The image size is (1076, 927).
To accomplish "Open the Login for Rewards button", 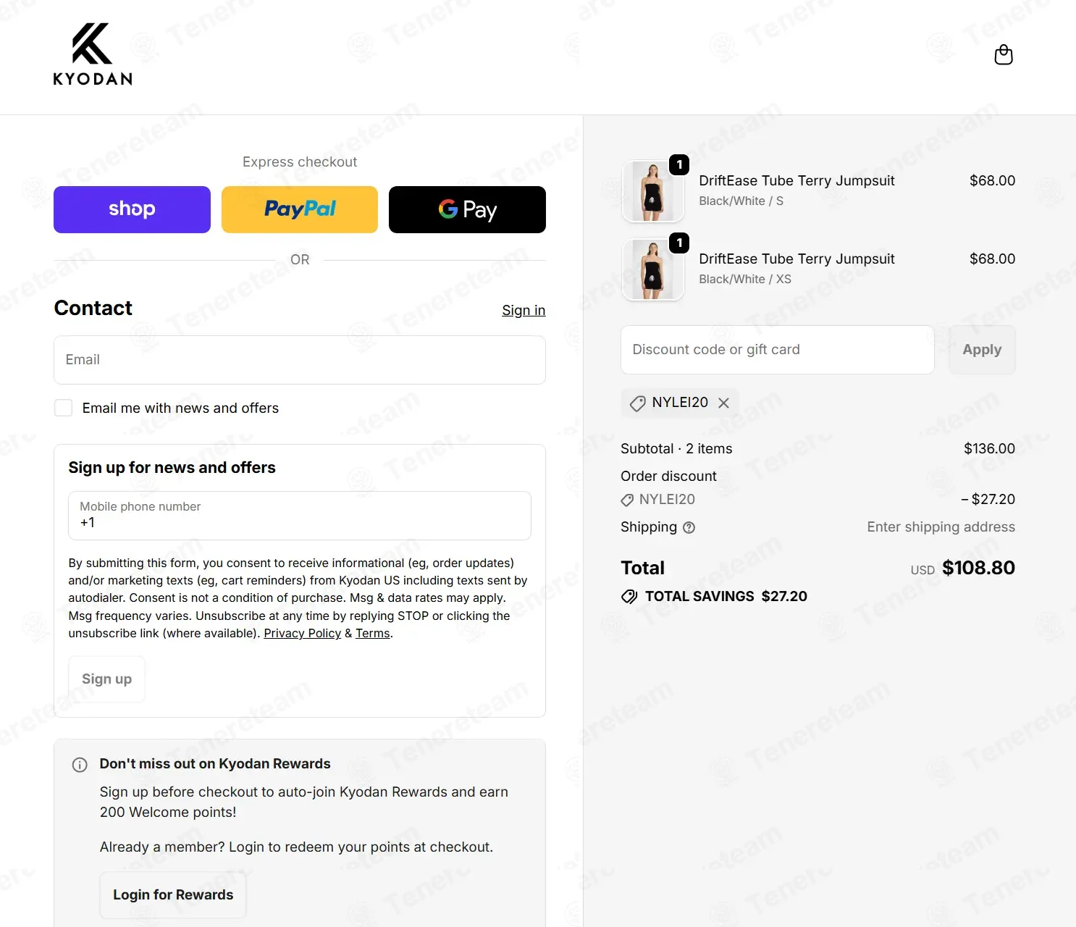I will point(173,895).
